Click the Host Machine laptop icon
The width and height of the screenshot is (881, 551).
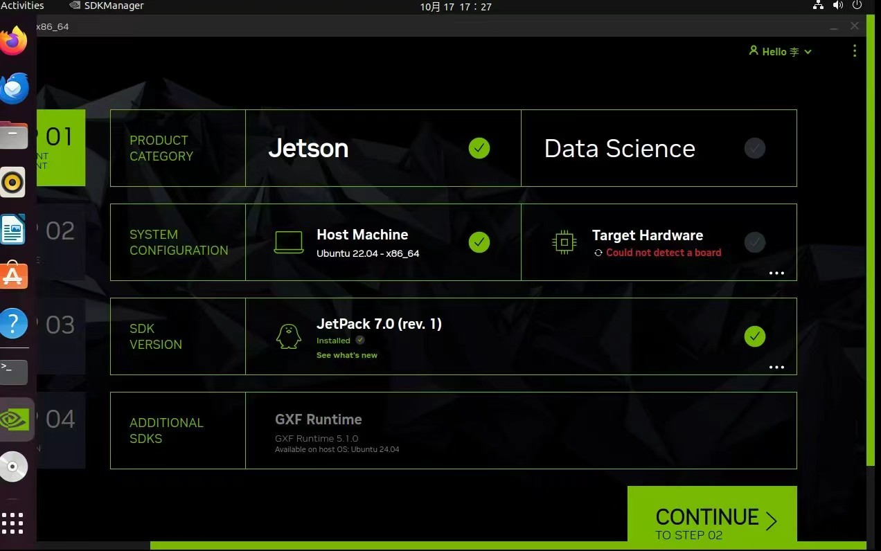(x=289, y=242)
